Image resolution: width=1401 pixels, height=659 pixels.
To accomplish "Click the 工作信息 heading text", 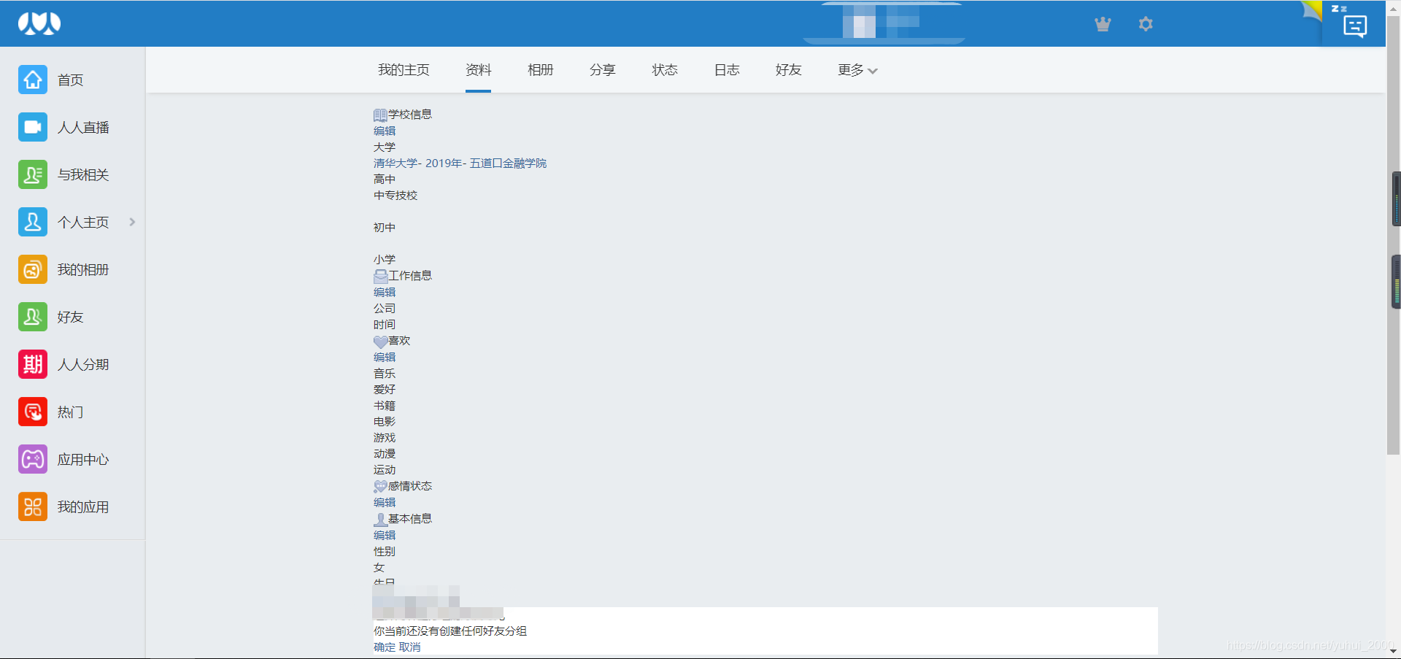I will pyautogui.click(x=410, y=276).
